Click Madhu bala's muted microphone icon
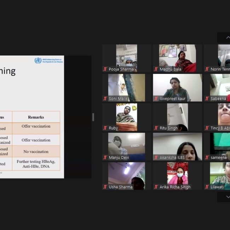 coord(156,69)
